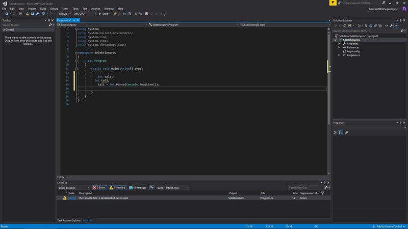This screenshot has height=229, width=408.
Task: Toggle the 0 Errors filter button
Action: point(98,187)
